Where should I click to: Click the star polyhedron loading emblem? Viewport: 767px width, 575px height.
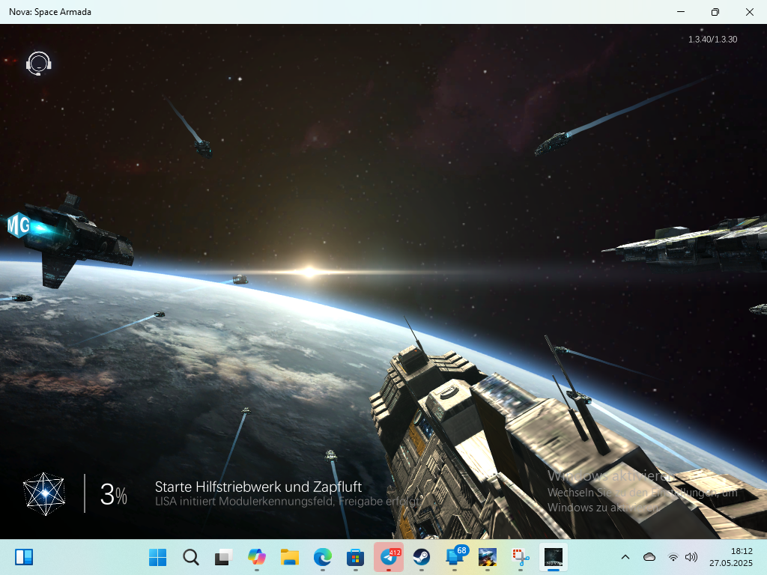(44, 493)
